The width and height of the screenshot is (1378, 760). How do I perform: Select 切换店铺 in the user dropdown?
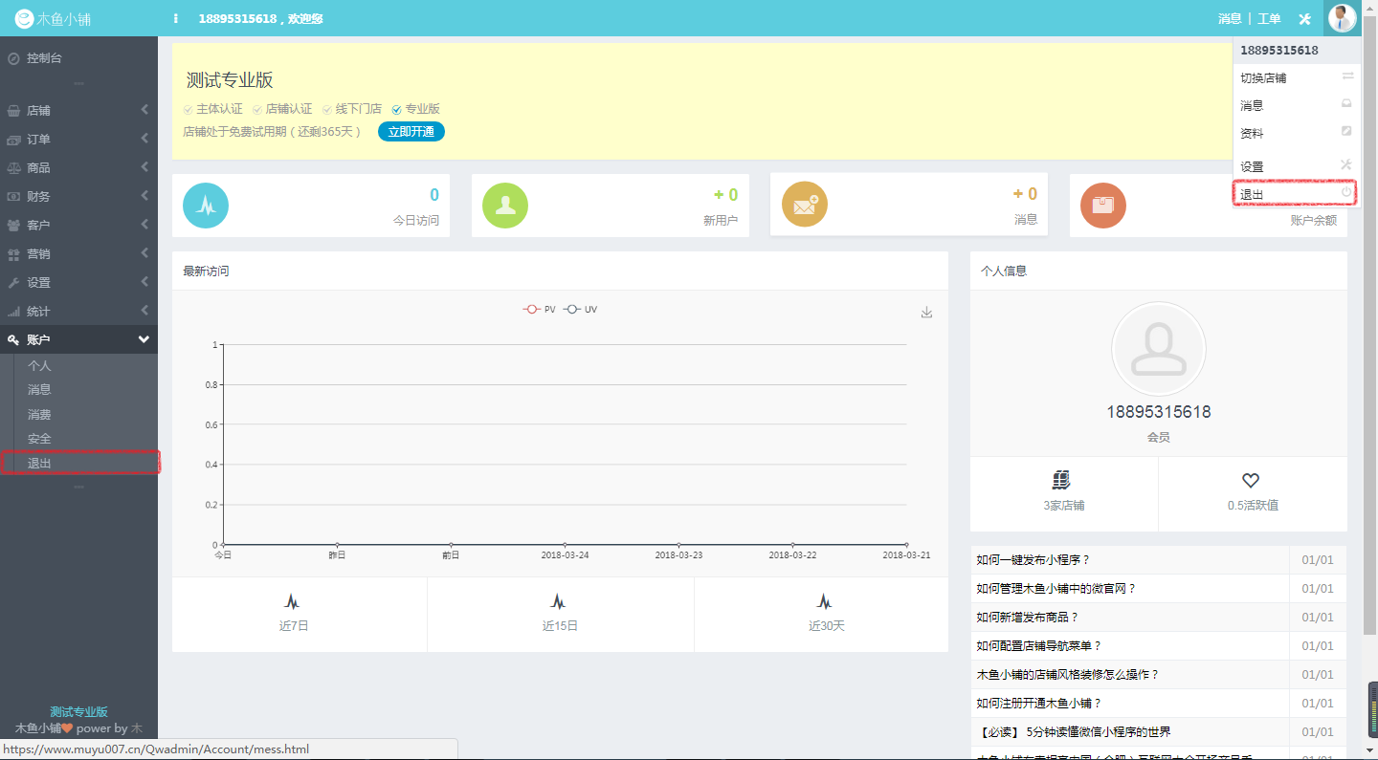click(1263, 78)
